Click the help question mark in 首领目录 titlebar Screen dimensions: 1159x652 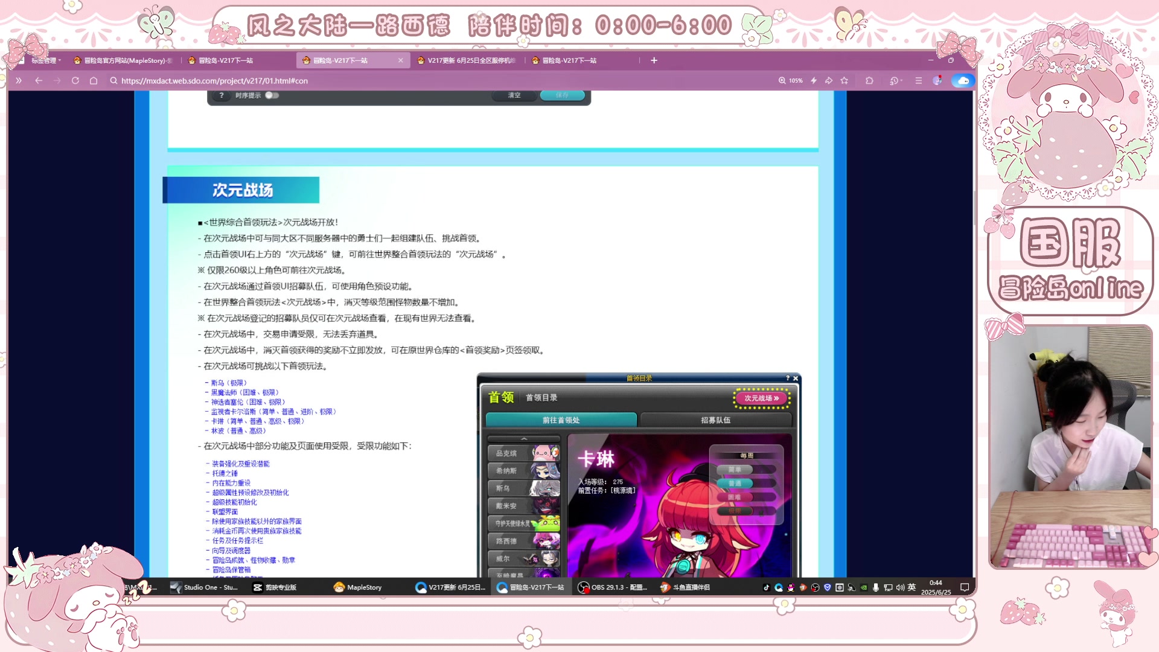click(787, 379)
